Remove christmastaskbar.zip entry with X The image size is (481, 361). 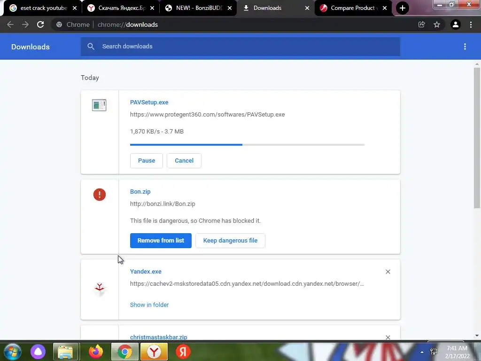pos(388,337)
